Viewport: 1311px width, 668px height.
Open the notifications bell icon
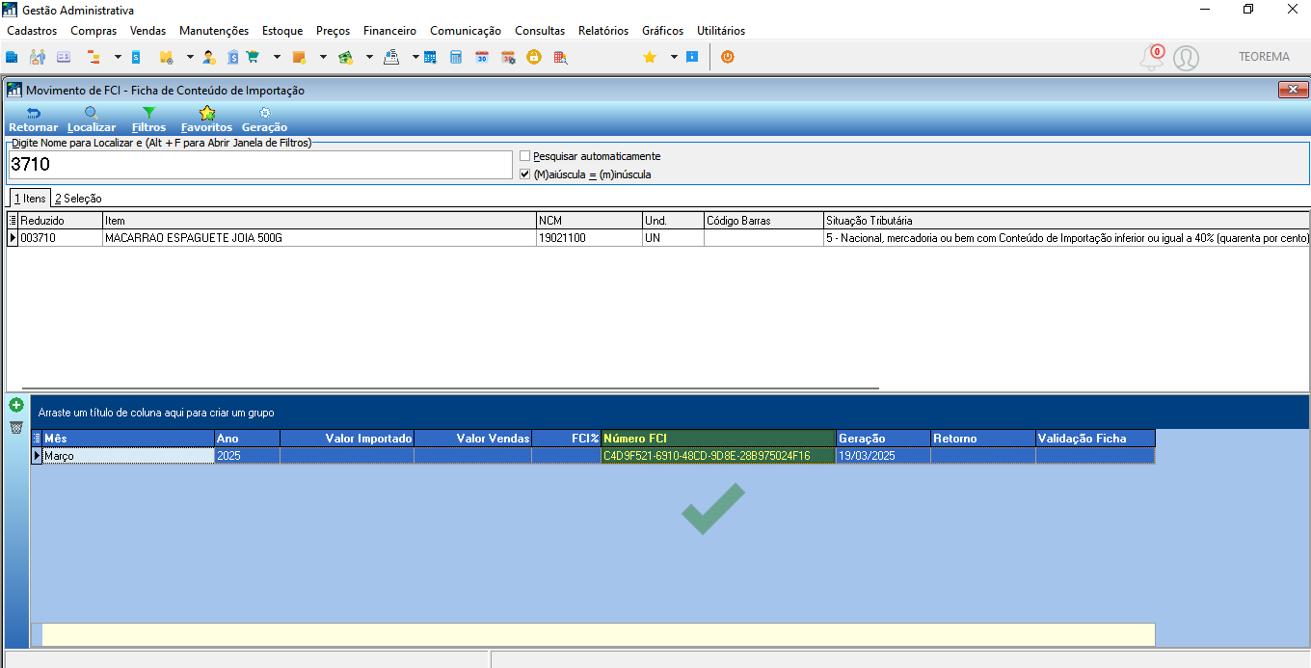click(1151, 58)
